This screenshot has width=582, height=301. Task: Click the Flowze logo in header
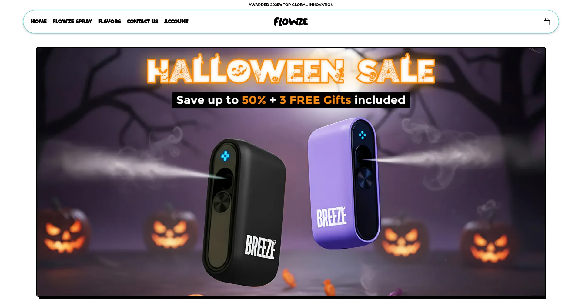[291, 22]
